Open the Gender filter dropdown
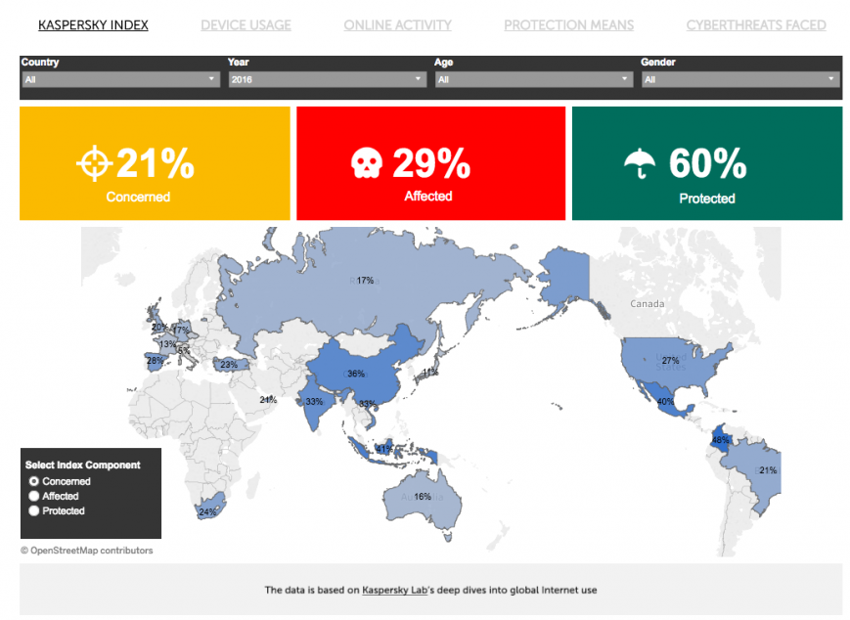The width and height of the screenshot is (850, 620). point(740,79)
